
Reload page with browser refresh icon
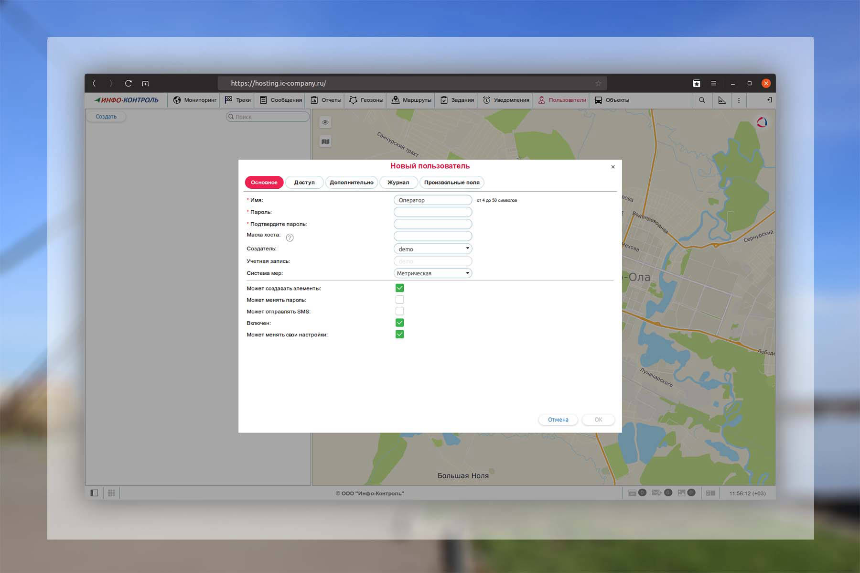pos(128,83)
